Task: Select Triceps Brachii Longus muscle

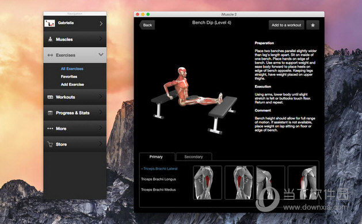Action: [158, 179]
